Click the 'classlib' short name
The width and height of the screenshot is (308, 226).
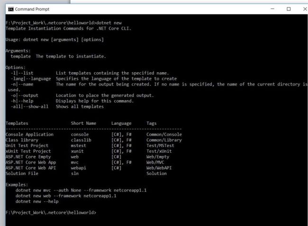pos(81,140)
